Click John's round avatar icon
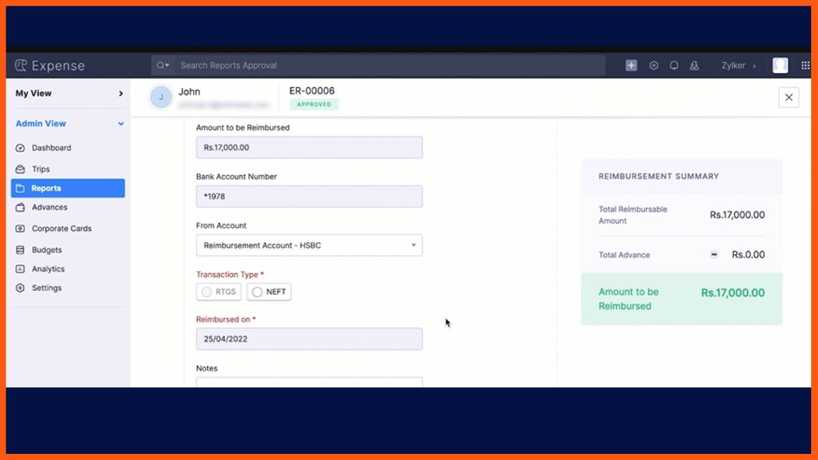The image size is (818, 460). (161, 97)
